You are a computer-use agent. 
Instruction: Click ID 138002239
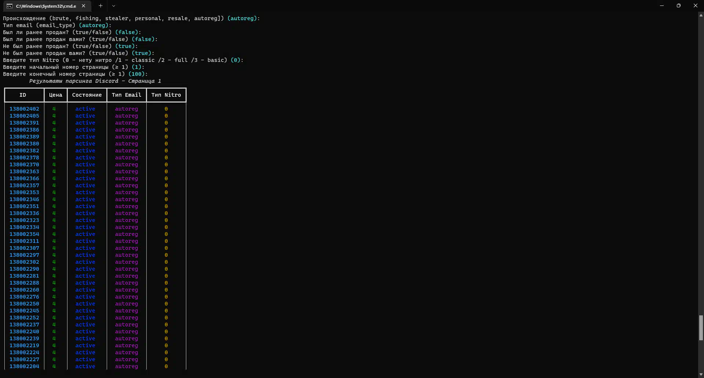[x=24, y=338]
